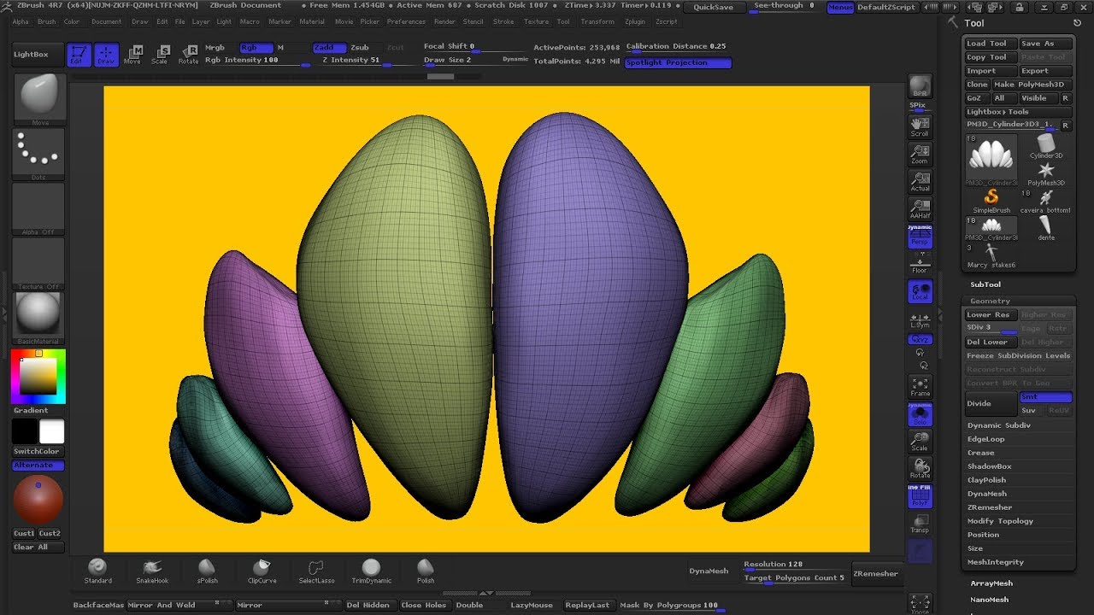Choose the ClipCurve brush
Viewport: 1094px width, 615px height.
pos(262,571)
